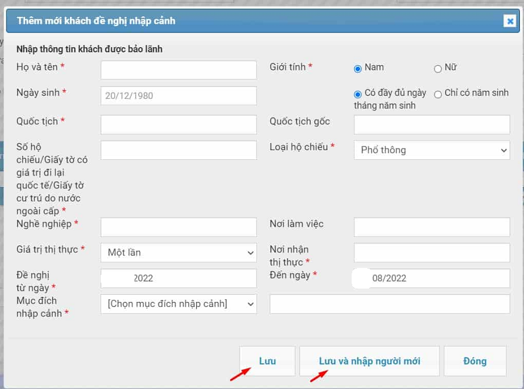Click the Lưu button

tap(267, 361)
